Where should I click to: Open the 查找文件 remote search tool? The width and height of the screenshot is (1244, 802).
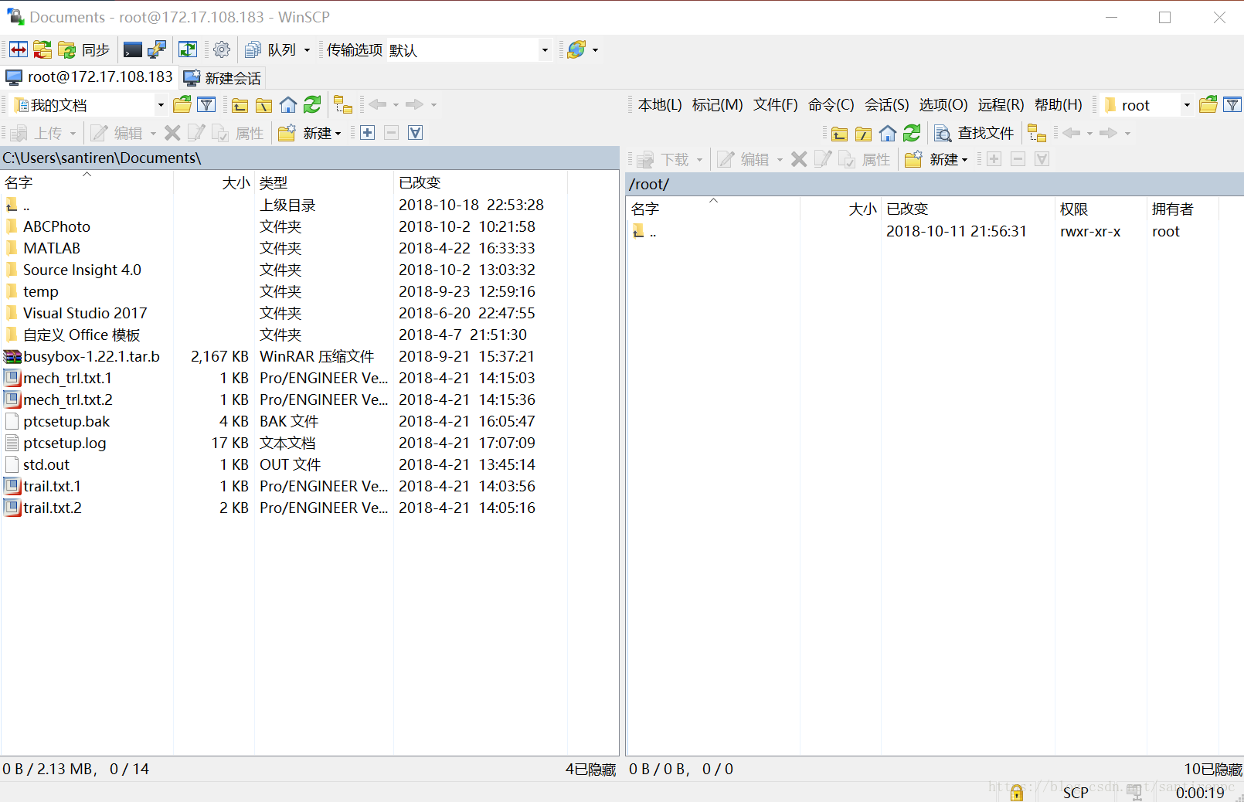click(975, 133)
